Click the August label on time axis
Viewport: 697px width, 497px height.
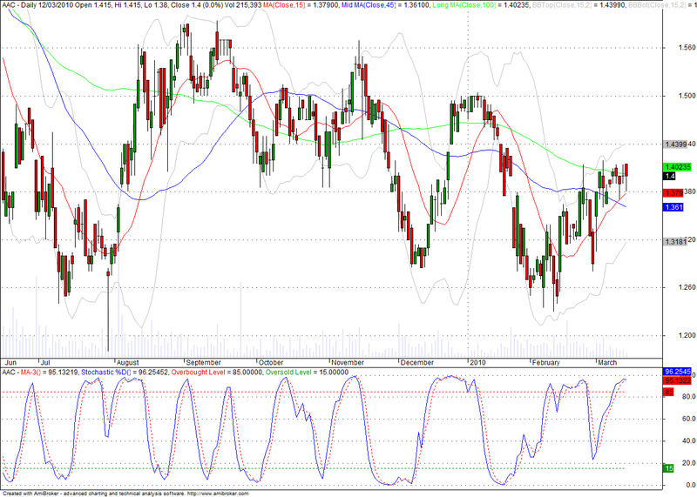pos(127,362)
